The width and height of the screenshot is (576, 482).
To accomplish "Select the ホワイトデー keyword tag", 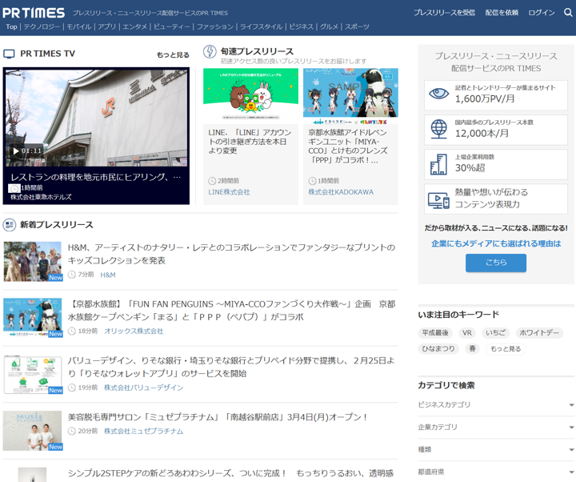I will tap(539, 333).
